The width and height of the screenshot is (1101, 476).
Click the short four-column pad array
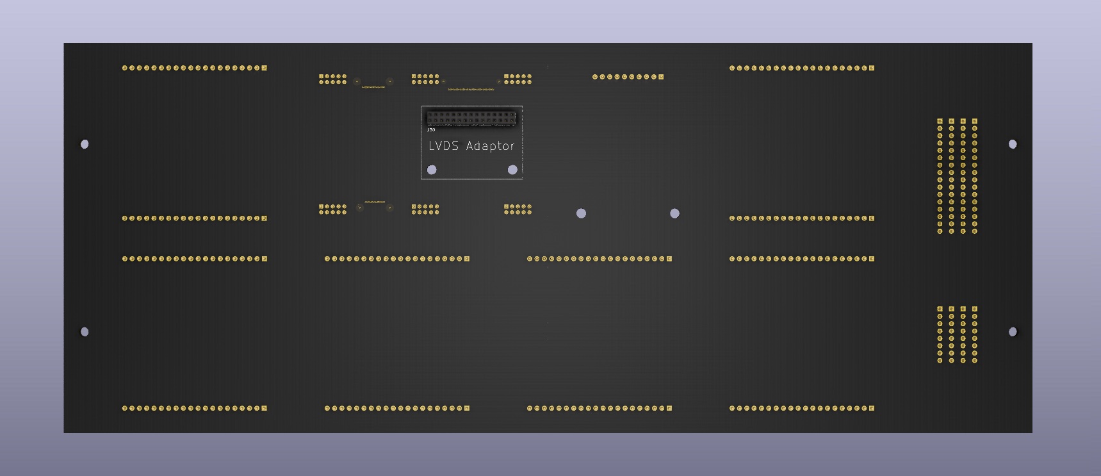click(957, 335)
